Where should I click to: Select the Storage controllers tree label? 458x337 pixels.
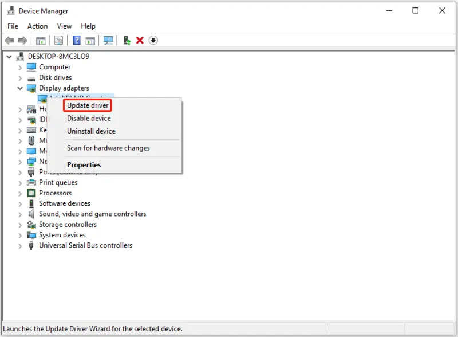(68, 224)
